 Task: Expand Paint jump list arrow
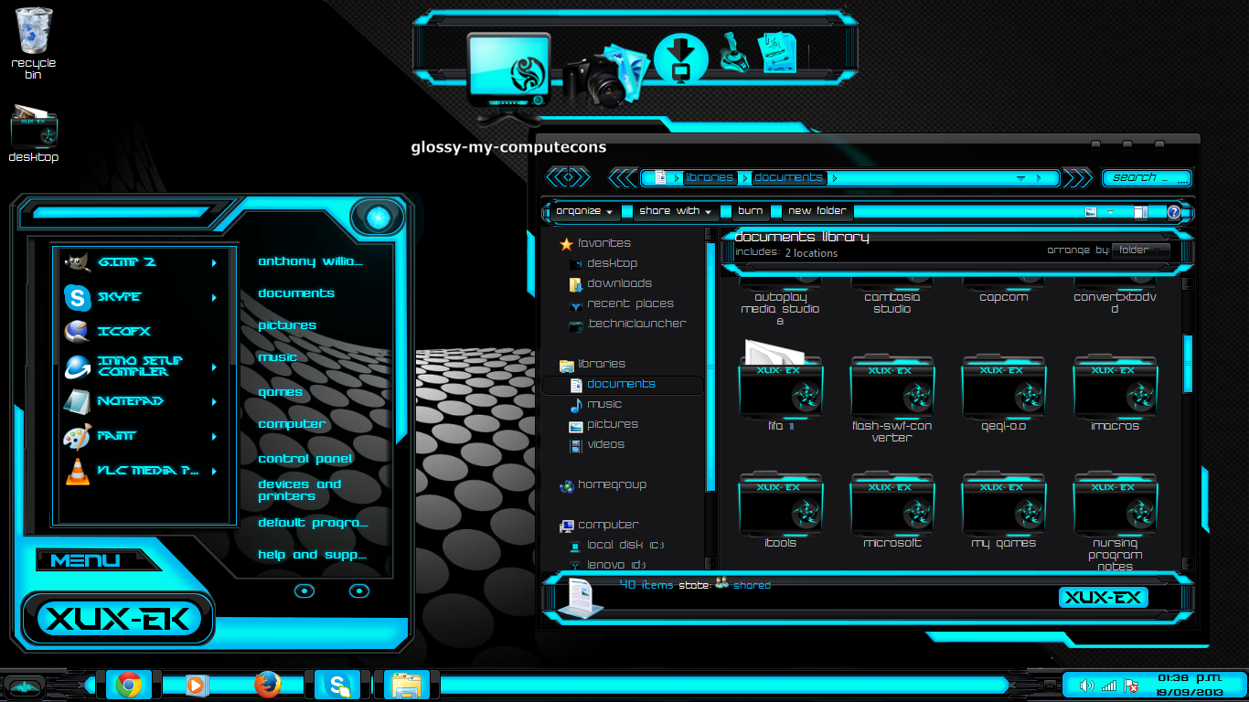pos(214,437)
